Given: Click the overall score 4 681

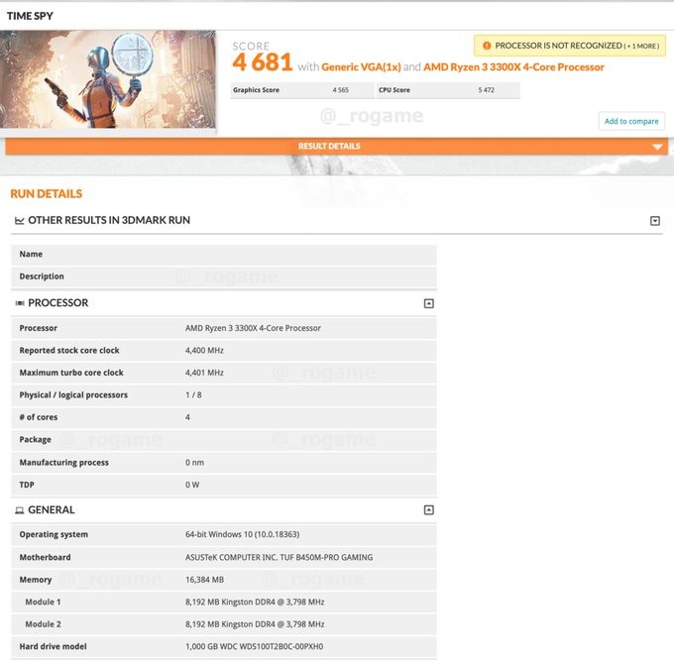Looking at the screenshot, I should 263,63.
